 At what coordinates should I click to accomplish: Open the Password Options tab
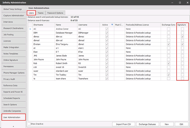click(x=55, y=13)
